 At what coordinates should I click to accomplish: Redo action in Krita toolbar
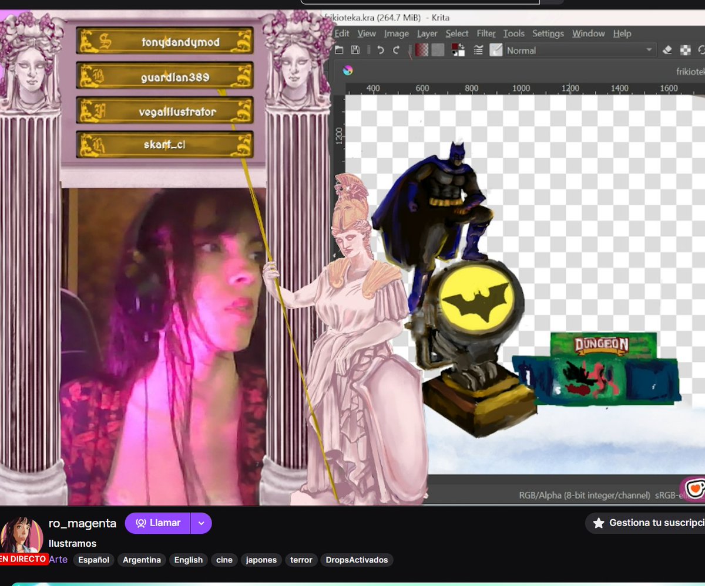tap(396, 50)
